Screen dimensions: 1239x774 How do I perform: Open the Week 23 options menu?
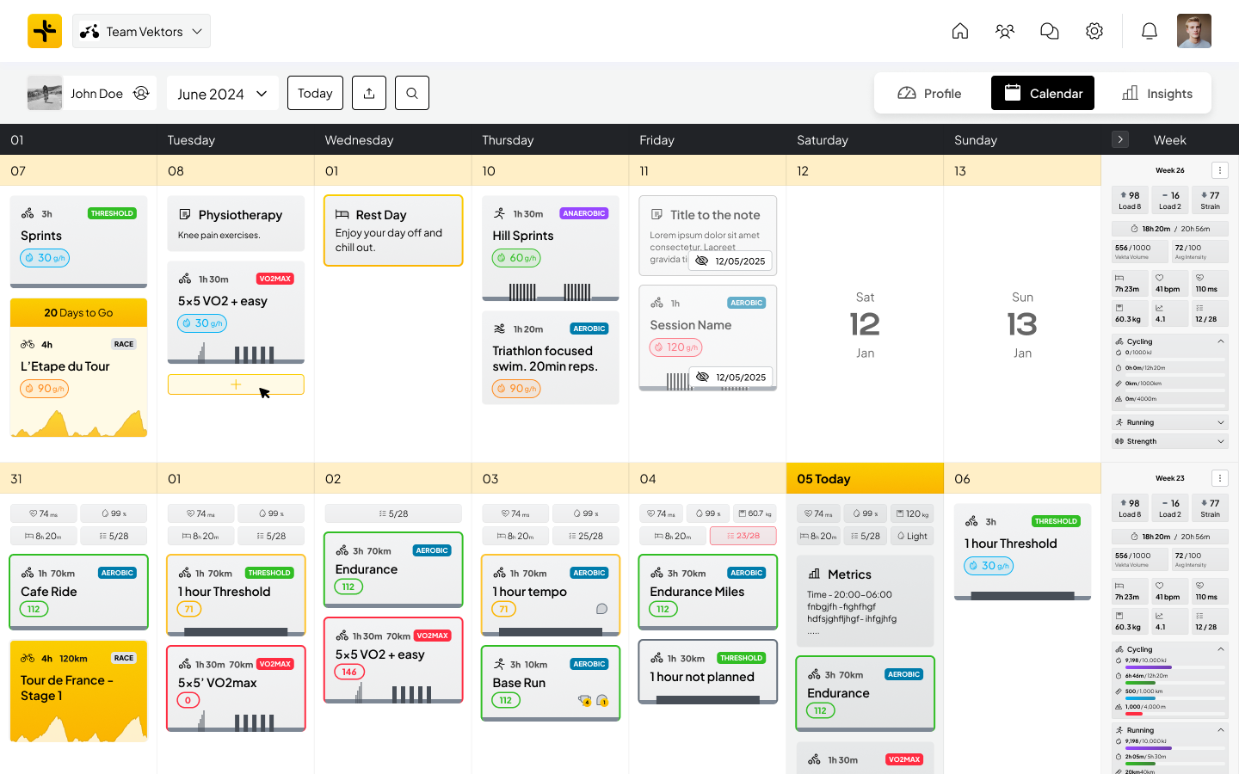pos(1219,478)
